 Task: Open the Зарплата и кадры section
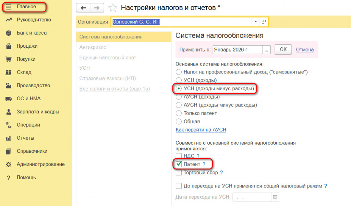(x=38, y=112)
